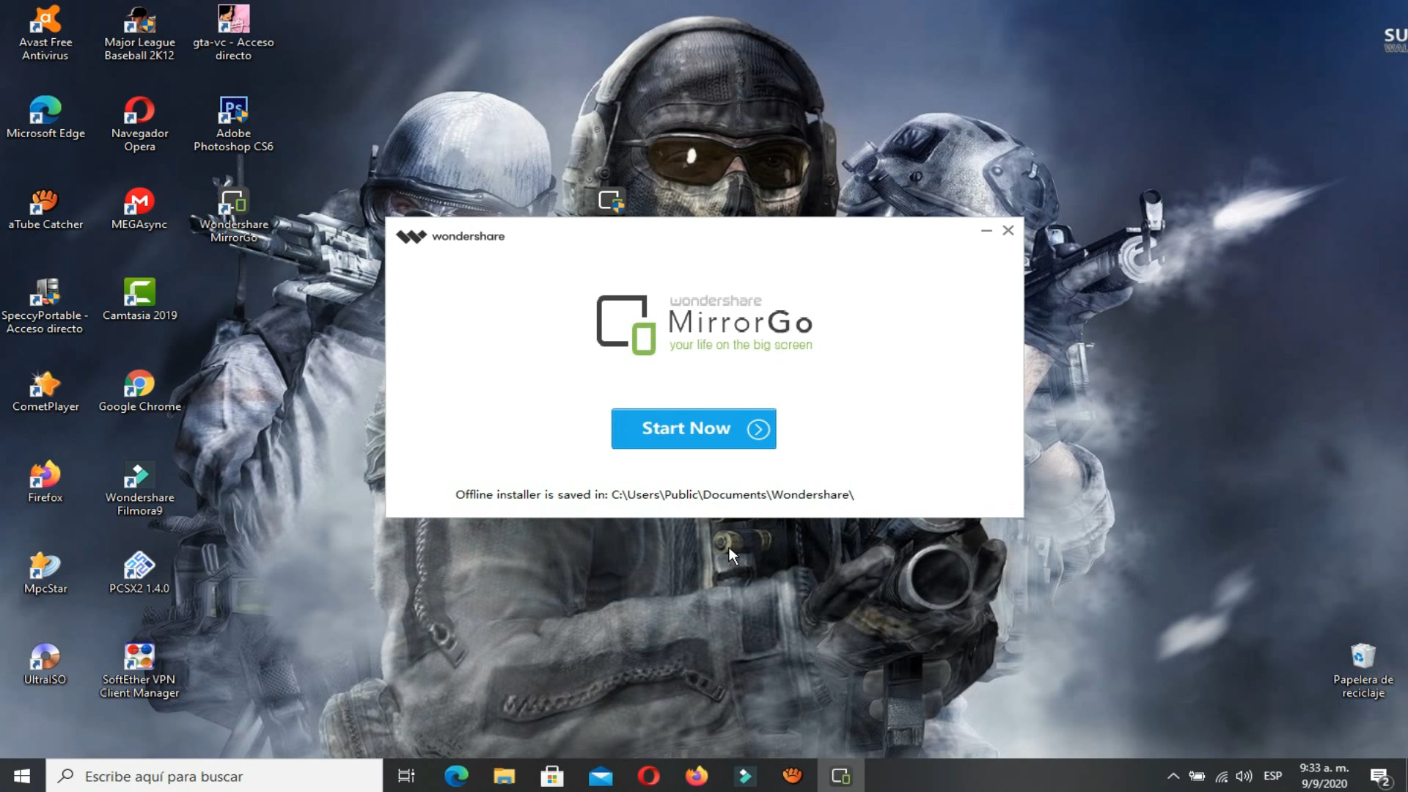Open Opera browser from the taskbar
The height and width of the screenshot is (792, 1408).
[x=648, y=776]
